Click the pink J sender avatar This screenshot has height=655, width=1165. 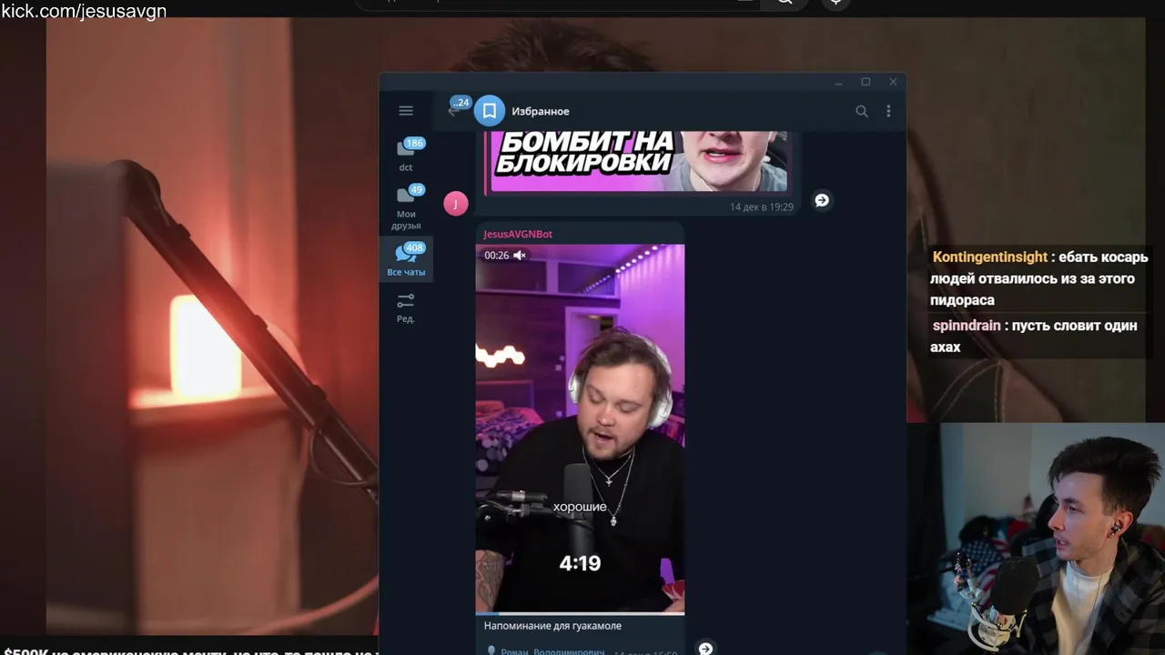[x=456, y=204]
